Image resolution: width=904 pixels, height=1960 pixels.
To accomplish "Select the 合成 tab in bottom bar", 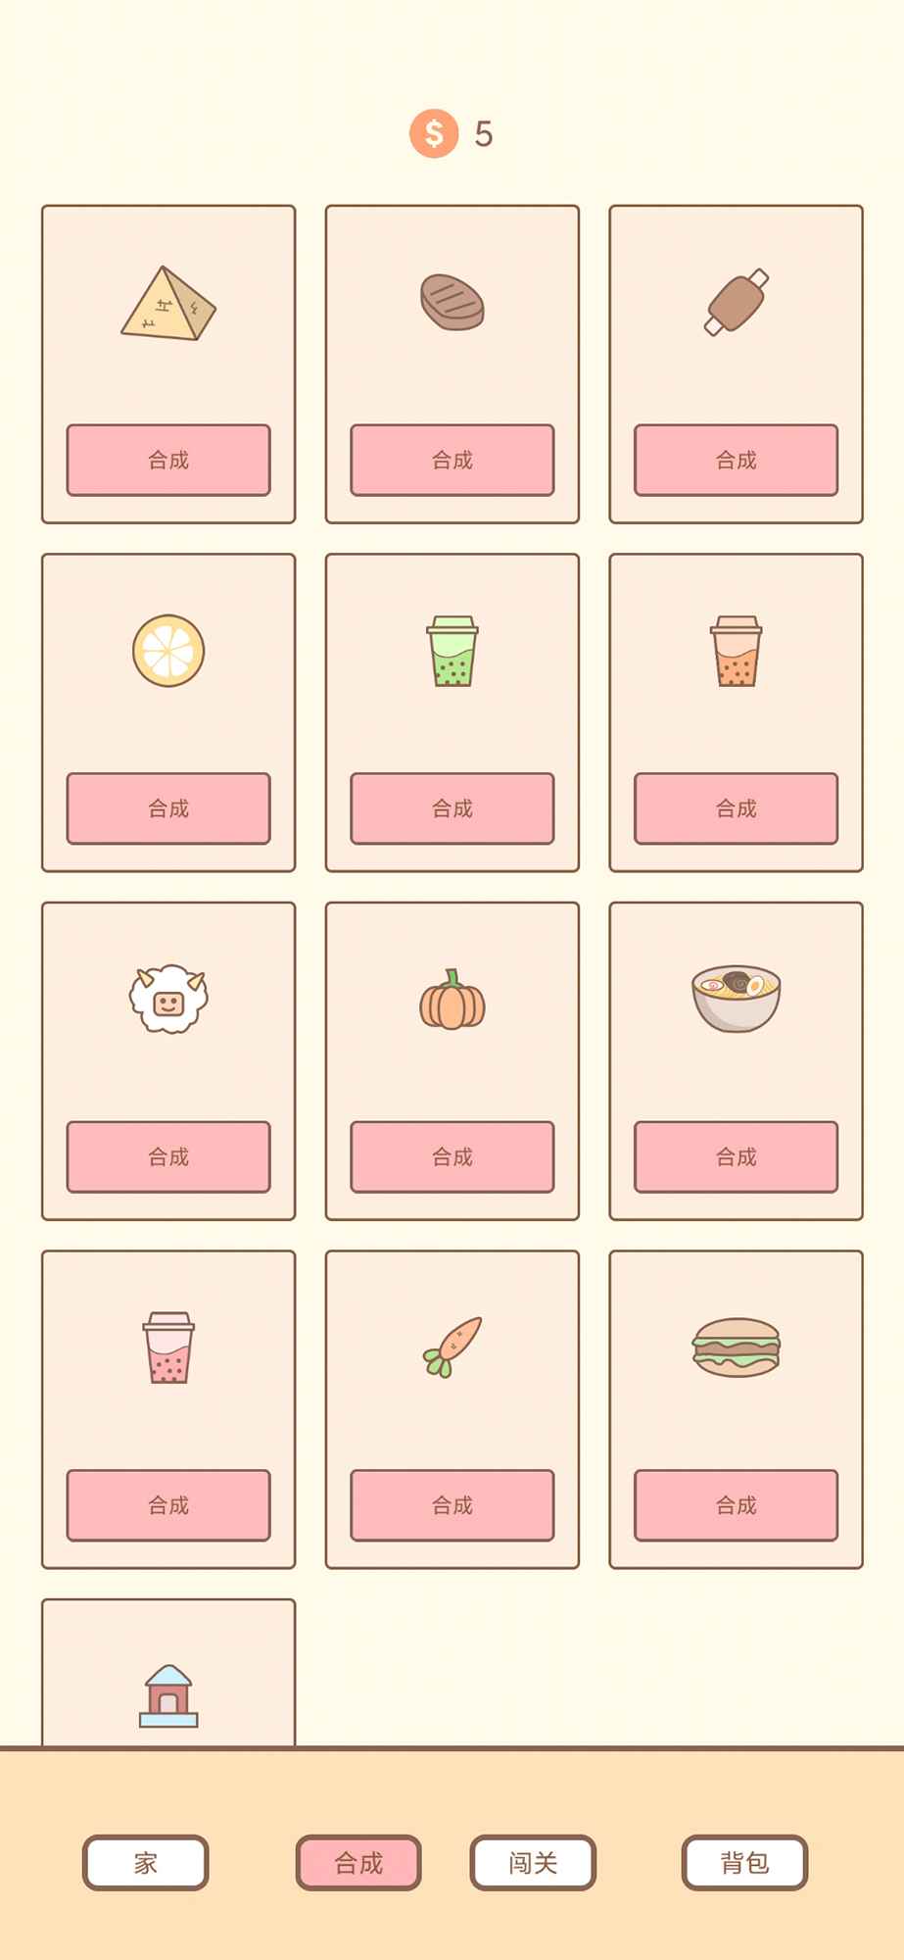I will [358, 1862].
